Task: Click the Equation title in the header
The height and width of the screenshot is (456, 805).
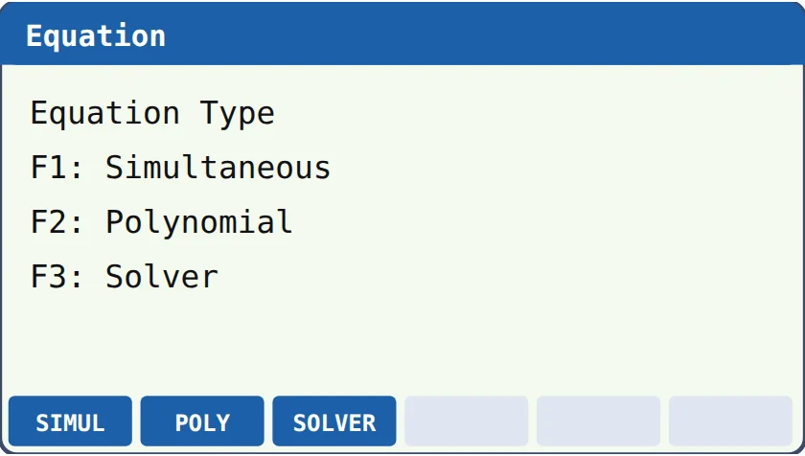Action: click(x=96, y=36)
